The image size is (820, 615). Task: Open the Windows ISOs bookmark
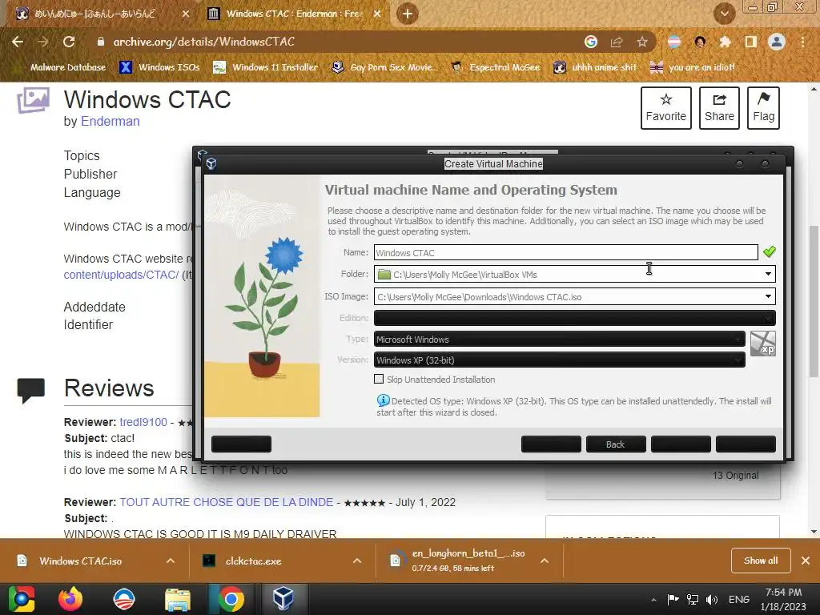click(159, 67)
